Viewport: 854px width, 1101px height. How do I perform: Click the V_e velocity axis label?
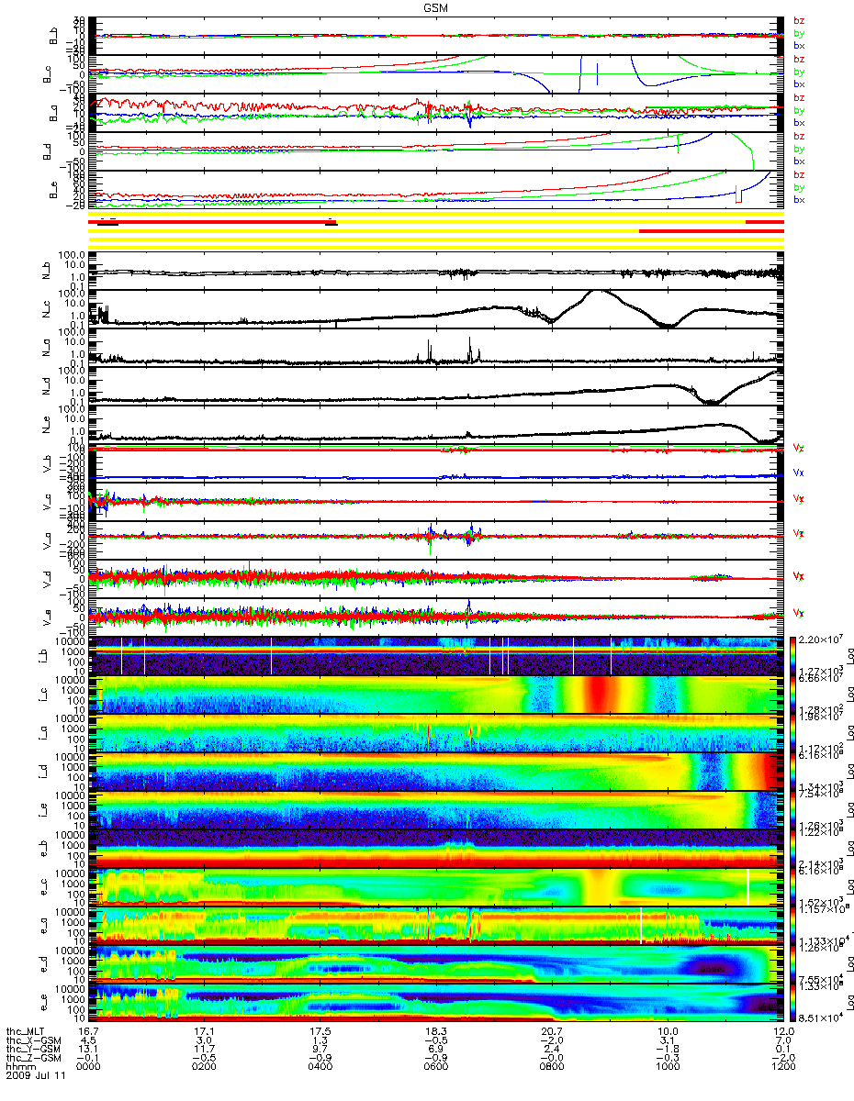click(x=47, y=617)
